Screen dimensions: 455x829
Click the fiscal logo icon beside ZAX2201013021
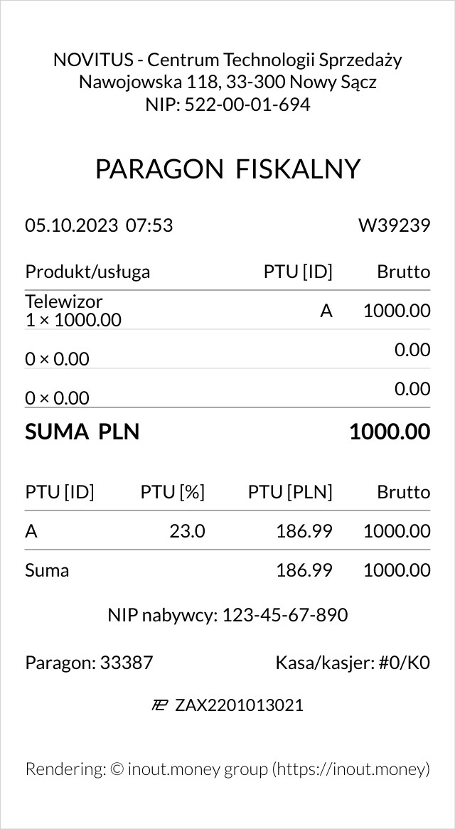[159, 705]
